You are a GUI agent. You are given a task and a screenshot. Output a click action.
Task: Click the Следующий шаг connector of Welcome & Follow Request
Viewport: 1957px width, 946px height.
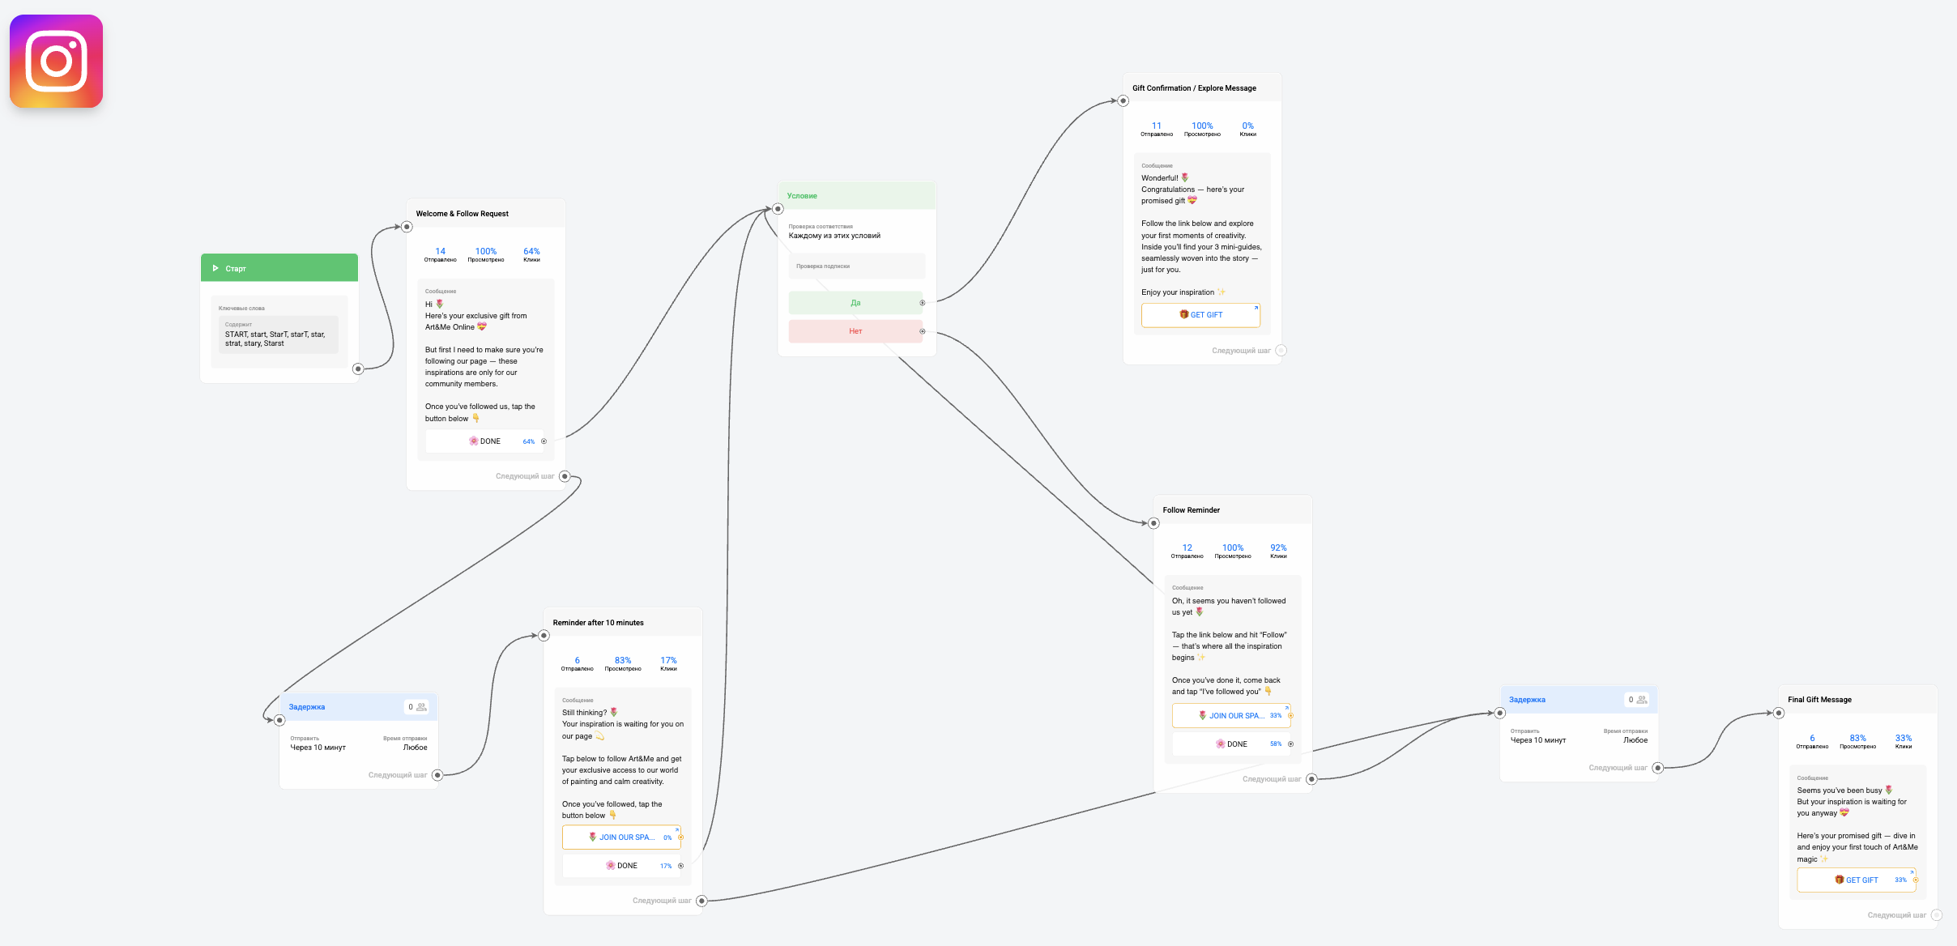point(565,476)
